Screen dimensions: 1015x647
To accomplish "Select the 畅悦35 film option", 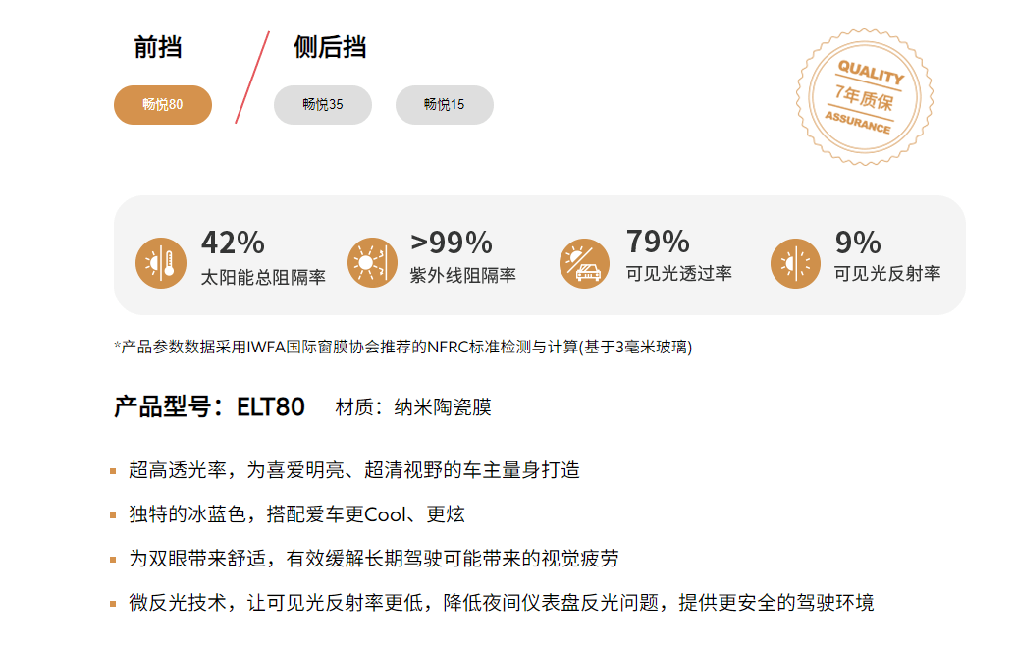I will tap(323, 105).
